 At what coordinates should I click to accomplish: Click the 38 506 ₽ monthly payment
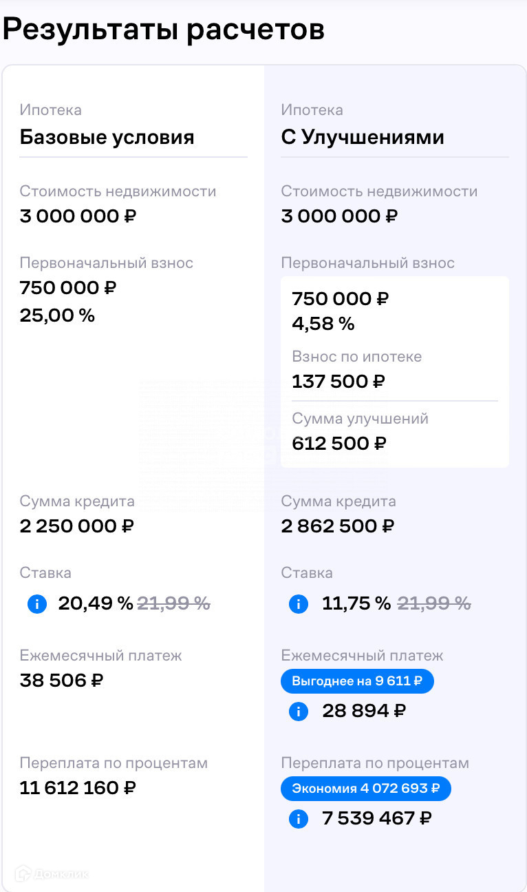[61, 681]
